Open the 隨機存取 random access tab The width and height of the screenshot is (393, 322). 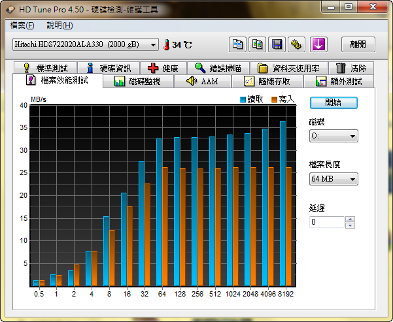[267, 82]
